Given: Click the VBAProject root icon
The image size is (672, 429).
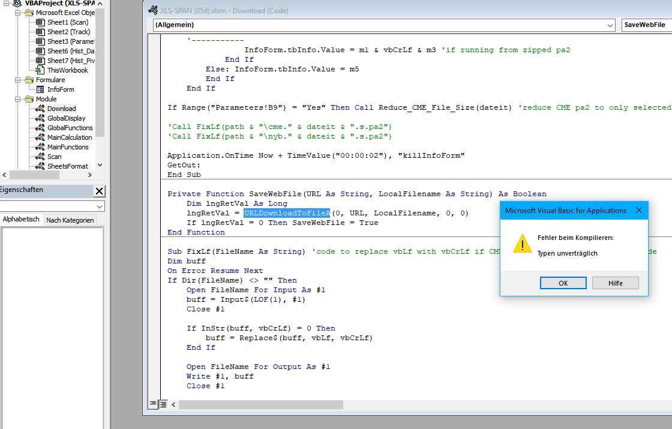Looking at the screenshot, I should click(17, 4).
